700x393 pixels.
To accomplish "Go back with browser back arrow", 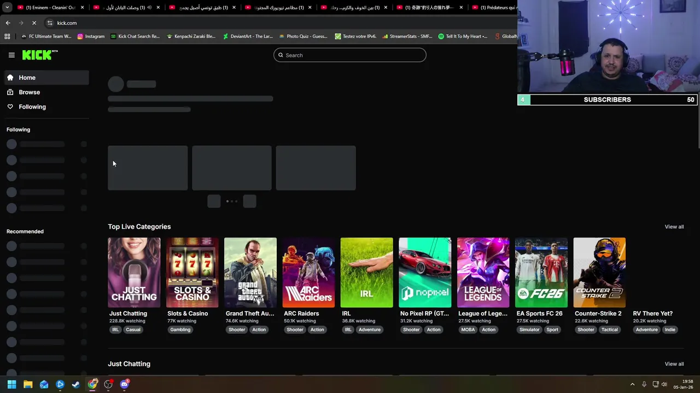I will pos(8,23).
